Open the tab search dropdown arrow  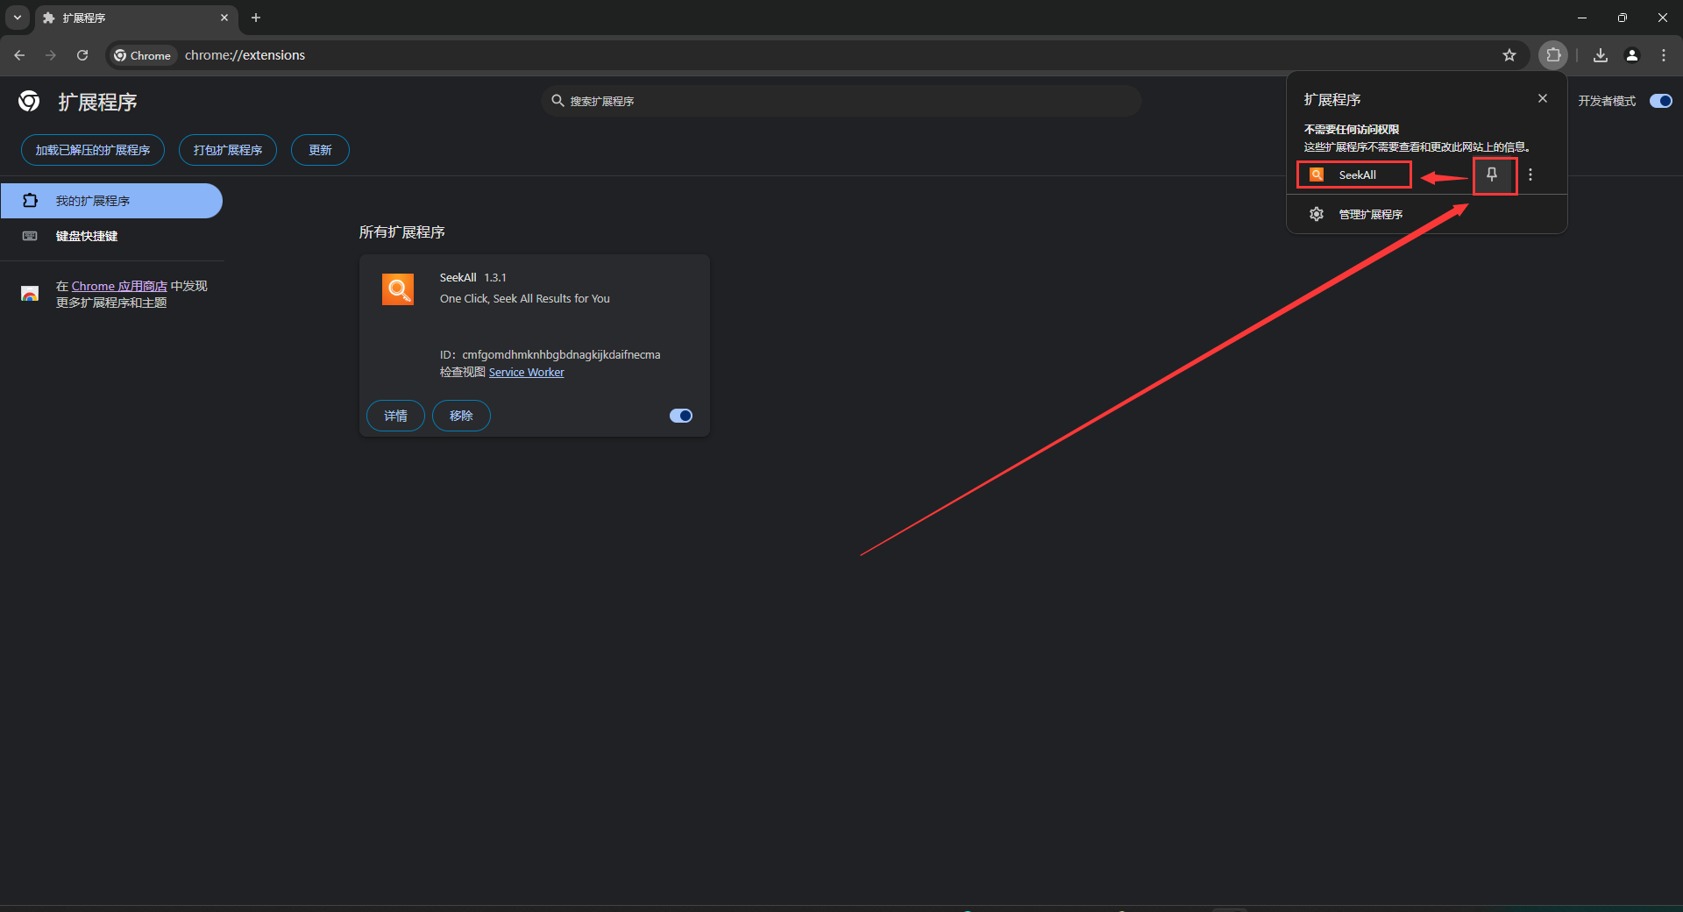(x=18, y=18)
